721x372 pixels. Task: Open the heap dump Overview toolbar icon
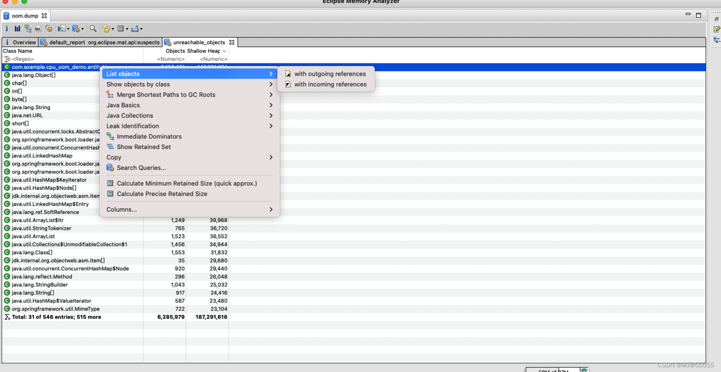click(x=7, y=28)
